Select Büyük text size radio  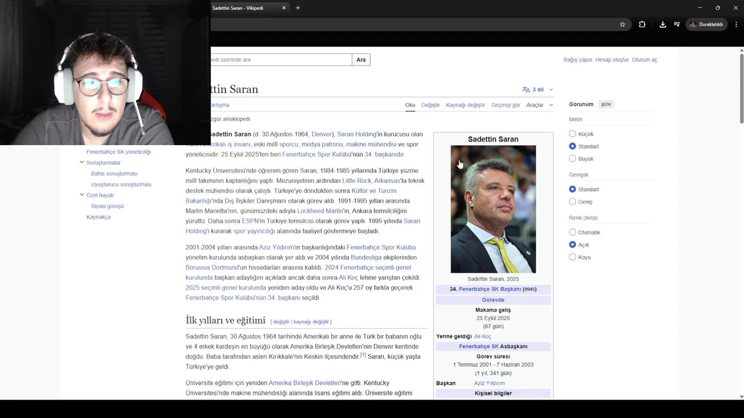573,158
